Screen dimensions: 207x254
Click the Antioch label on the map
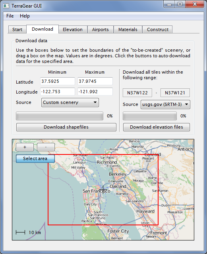pyautogui.click(x=185, y=149)
